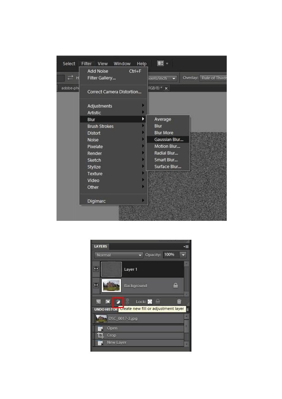Click the Add layer mask icon
Image resolution: width=282 pixels, height=399 pixels.
tap(108, 302)
